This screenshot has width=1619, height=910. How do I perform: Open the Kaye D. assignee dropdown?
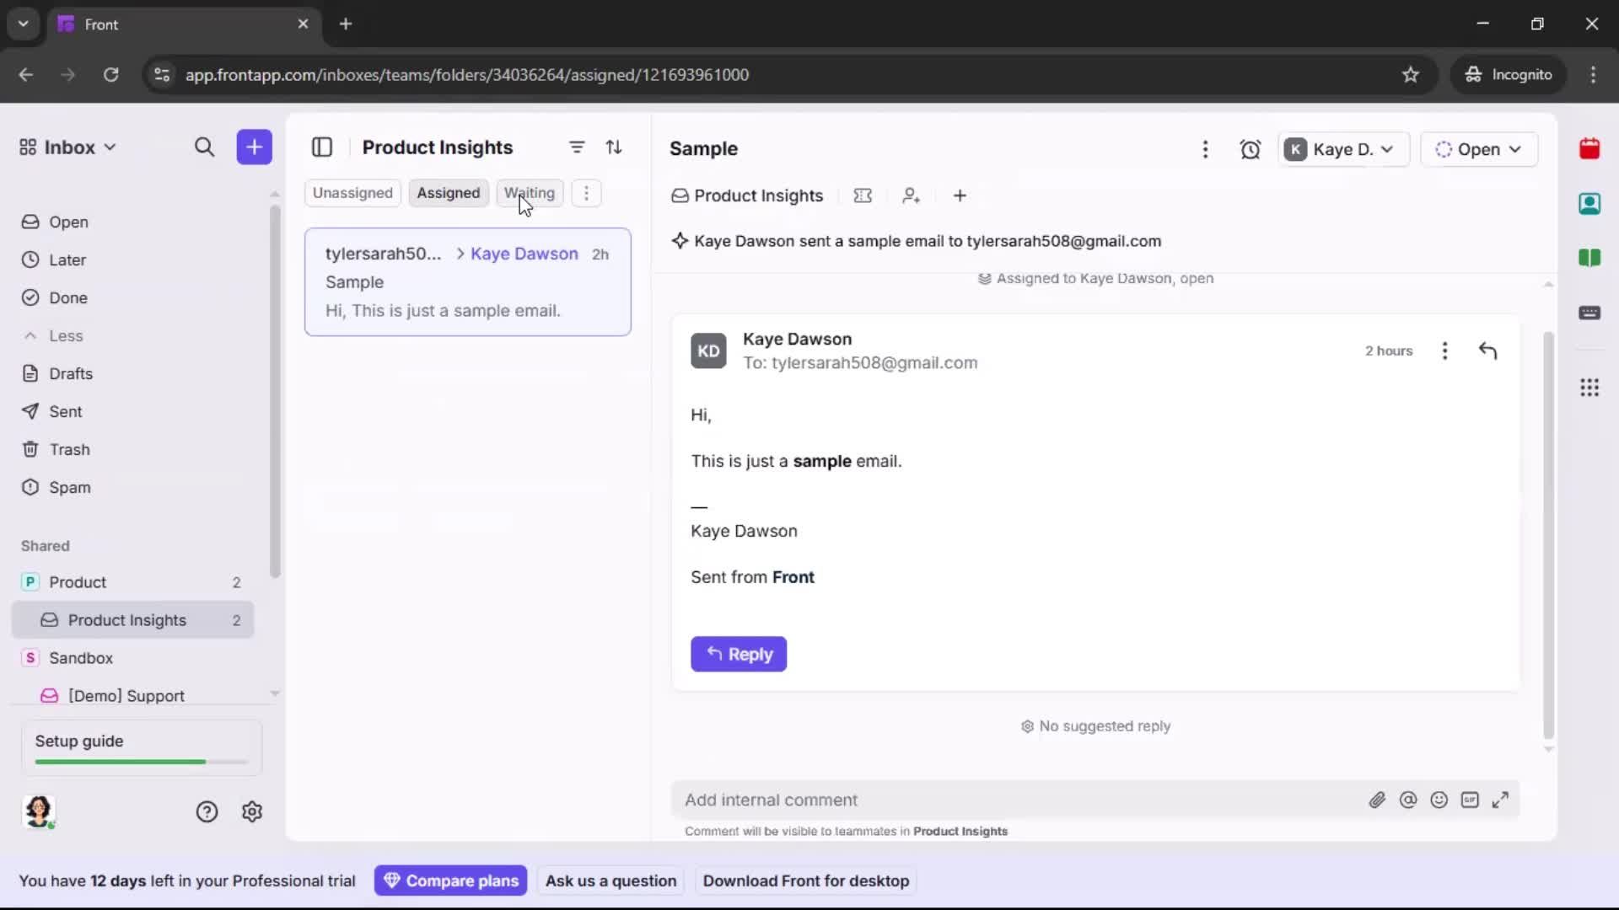click(1342, 149)
